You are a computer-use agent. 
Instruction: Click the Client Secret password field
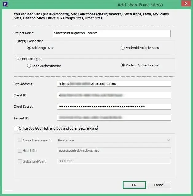[114, 107]
